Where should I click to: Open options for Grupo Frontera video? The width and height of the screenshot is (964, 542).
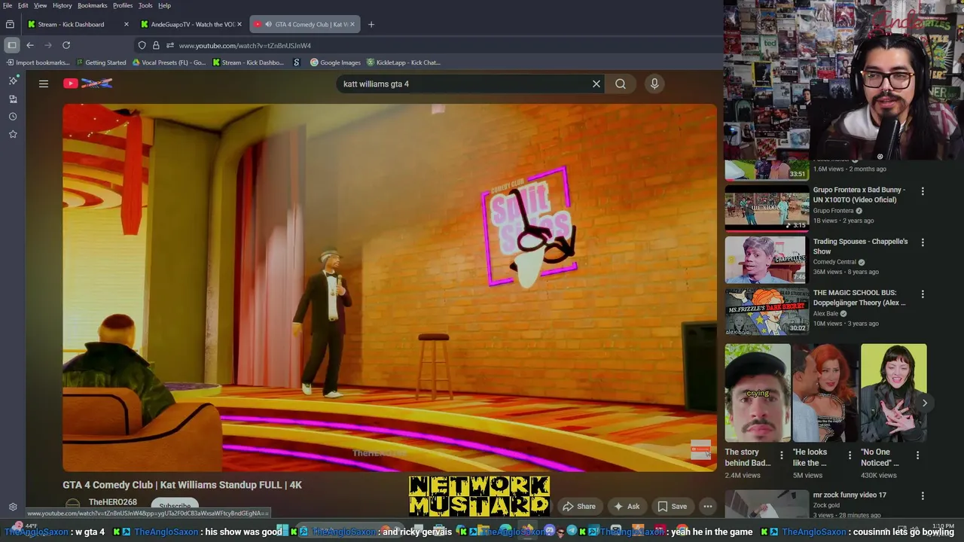pyautogui.click(x=923, y=191)
